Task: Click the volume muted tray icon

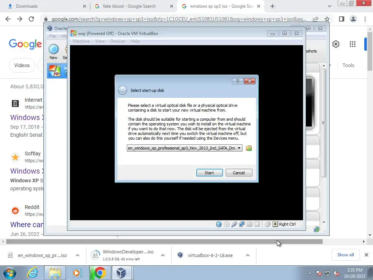Action: pos(336,273)
